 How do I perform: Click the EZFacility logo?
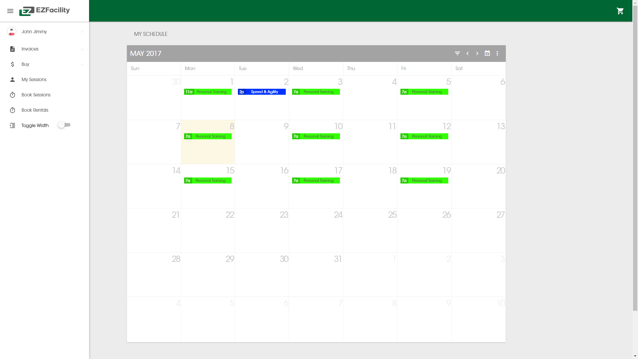(x=45, y=11)
